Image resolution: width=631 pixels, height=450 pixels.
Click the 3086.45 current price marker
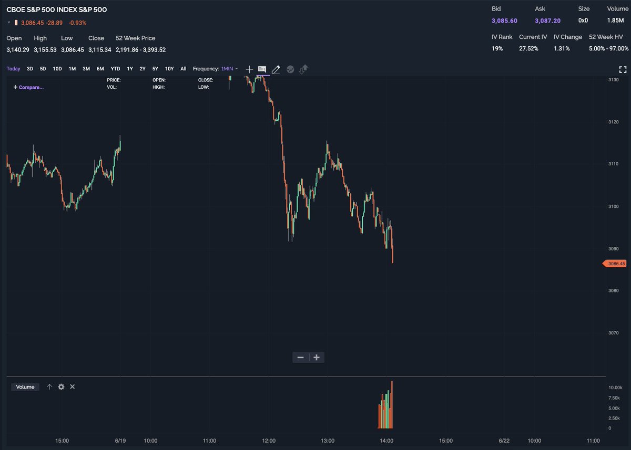coord(614,264)
